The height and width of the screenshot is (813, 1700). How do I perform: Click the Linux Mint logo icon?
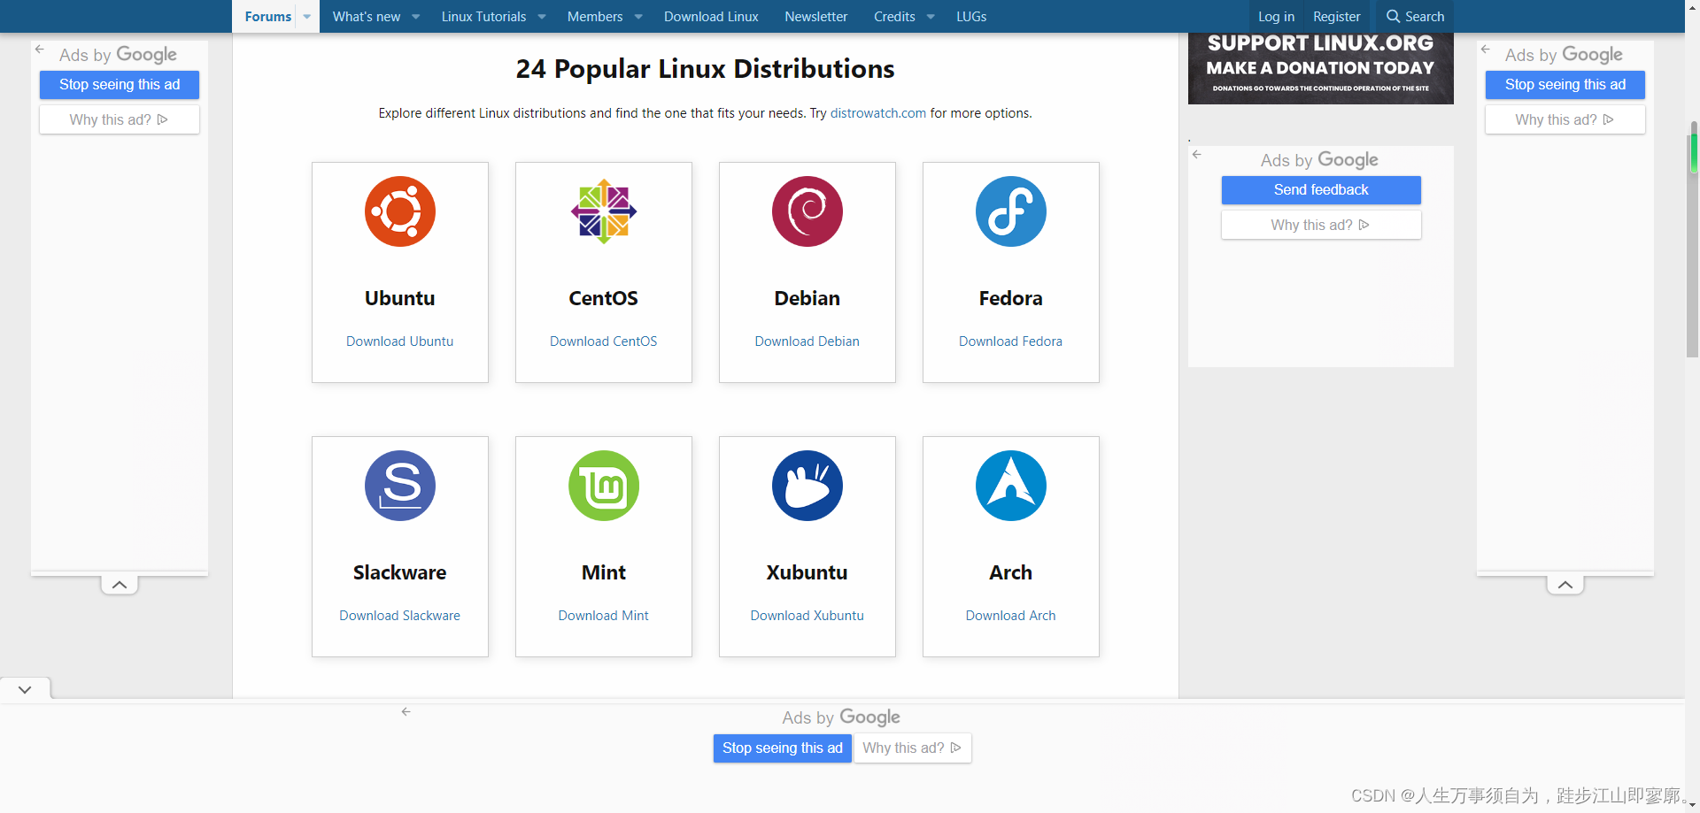click(x=603, y=486)
